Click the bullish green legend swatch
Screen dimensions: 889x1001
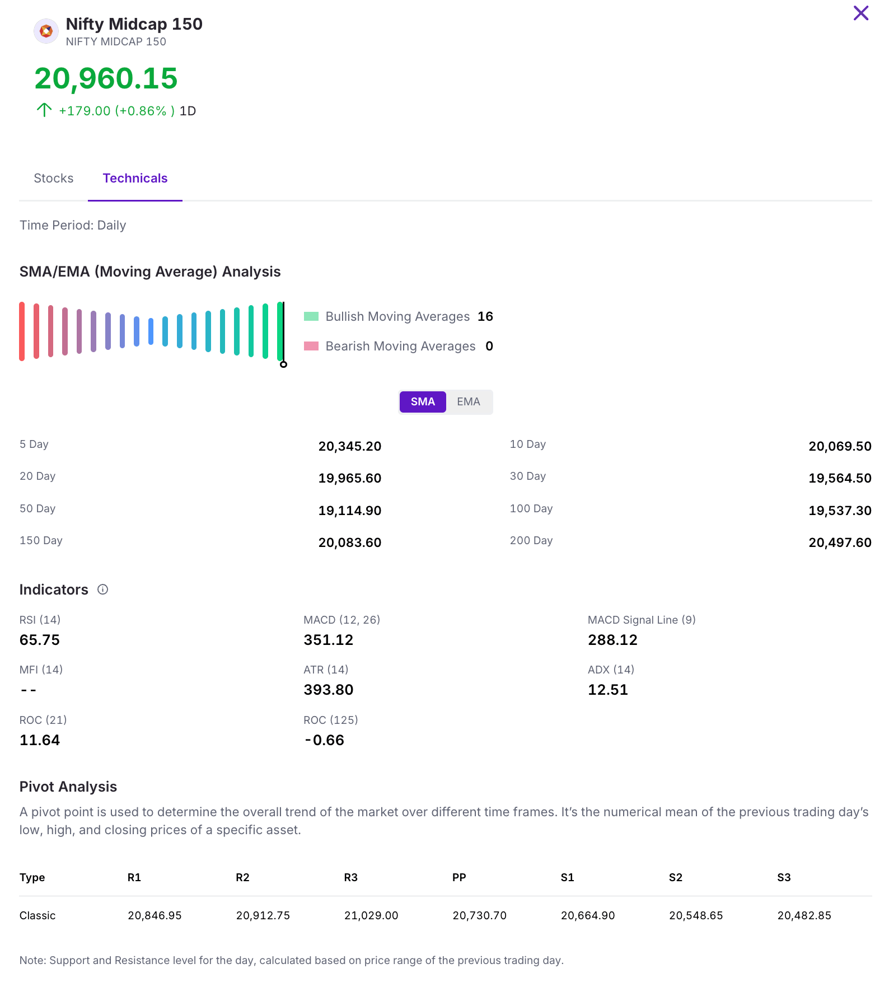(x=311, y=316)
